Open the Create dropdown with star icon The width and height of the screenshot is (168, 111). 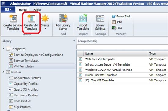pos(45,22)
